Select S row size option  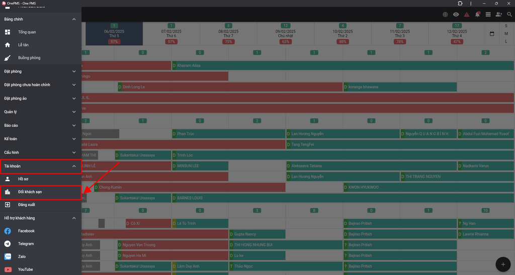point(506,26)
